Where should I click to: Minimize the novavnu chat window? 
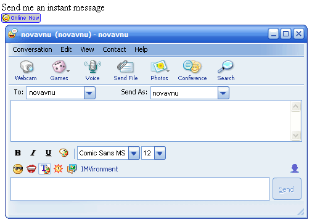(x=273, y=34)
